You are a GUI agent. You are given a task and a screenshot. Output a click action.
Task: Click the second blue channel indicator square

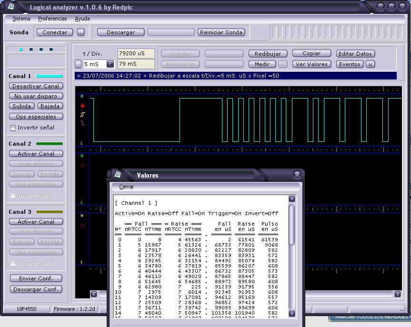pos(31,49)
